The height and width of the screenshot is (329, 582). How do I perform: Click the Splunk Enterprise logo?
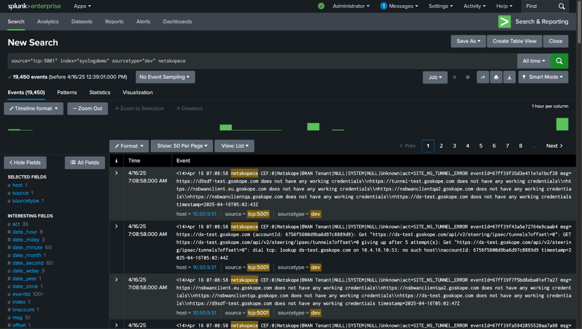[34, 6]
